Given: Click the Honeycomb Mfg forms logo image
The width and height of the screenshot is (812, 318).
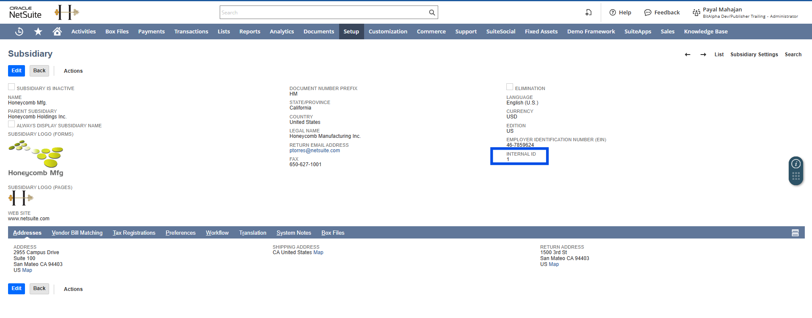Looking at the screenshot, I should point(36,159).
